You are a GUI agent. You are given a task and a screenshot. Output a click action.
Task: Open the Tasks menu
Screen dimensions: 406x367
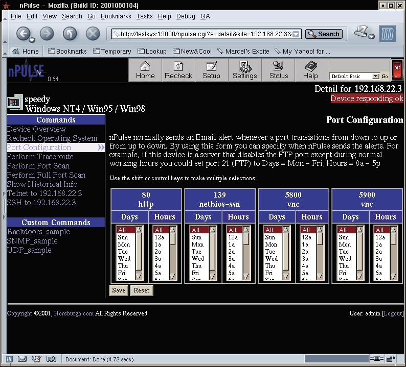coord(144,16)
